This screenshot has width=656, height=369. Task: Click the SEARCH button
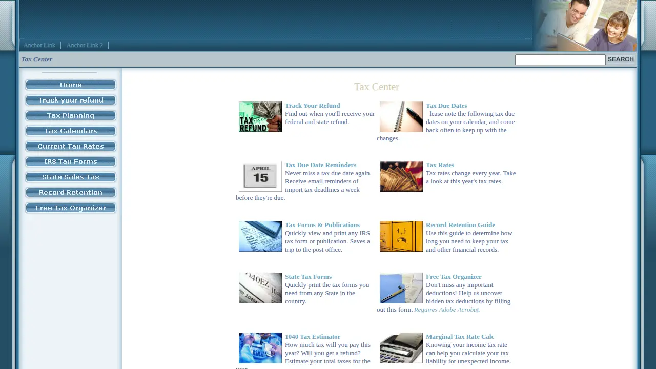click(x=621, y=59)
